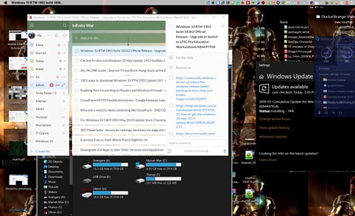
Task: Select 3D Objects in Explorer navigation tree
Action: [x=55, y=161]
